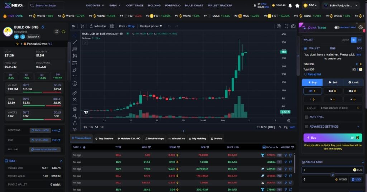Open the Display Options dropdown
The width and height of the screenshot is (367, 192).
(x=151, y=26)
